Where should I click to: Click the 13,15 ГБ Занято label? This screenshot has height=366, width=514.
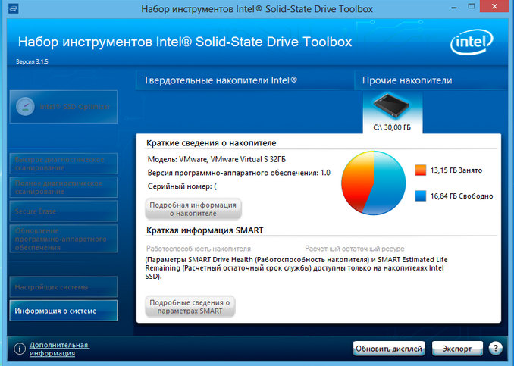click(456, 170)
